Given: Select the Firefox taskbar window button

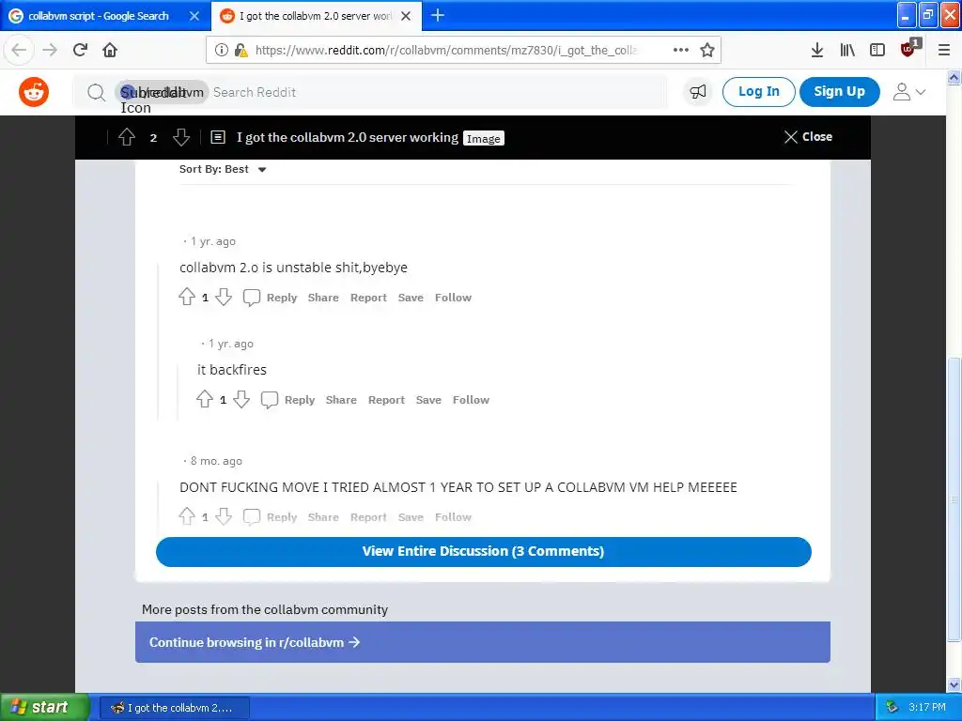Looking at the screenshot, I should [x=174, y=708].
